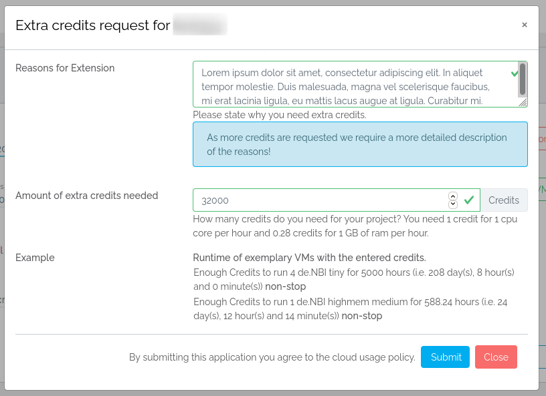Close the dialog with the X icon
The image size is (546, 396).
pyautogui.click(x=524, y=25)
